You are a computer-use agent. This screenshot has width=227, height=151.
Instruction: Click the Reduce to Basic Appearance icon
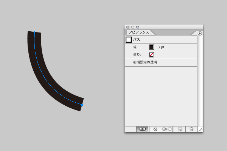(x=167, y=129)
